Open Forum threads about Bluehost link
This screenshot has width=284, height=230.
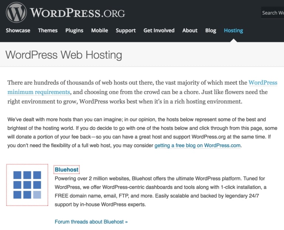pos(91,222)
